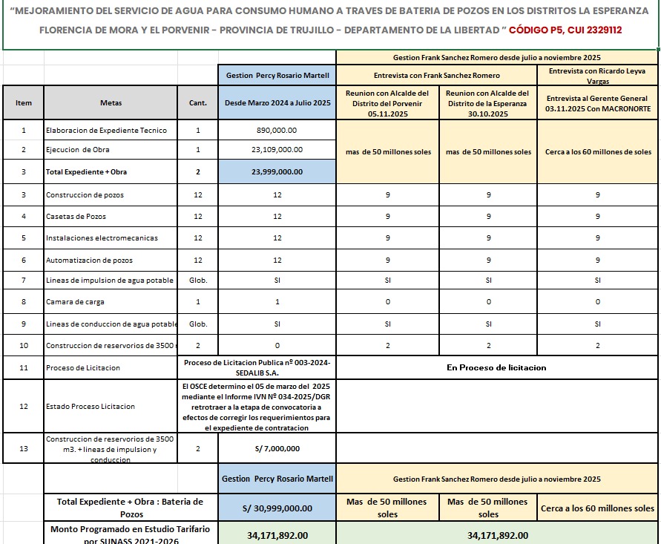Click the project title cell starting with MEJORAMIENTO

[x=330, y=22]
